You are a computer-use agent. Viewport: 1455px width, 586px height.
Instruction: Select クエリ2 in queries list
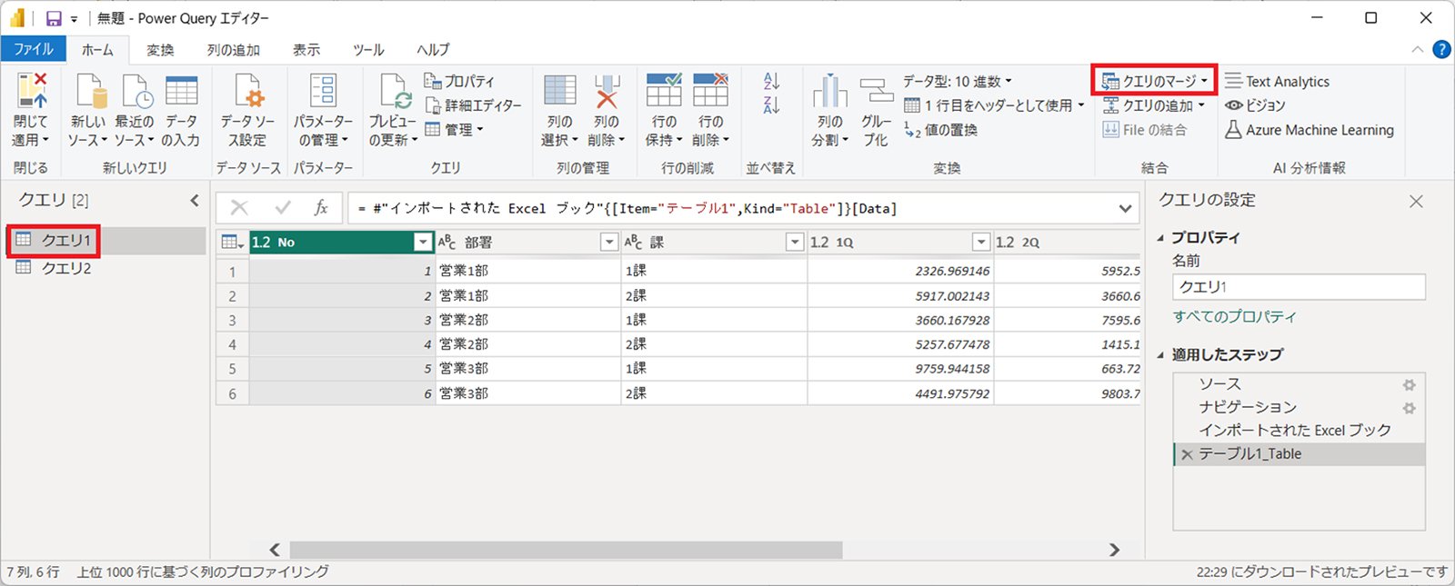(x=107, y=268)
